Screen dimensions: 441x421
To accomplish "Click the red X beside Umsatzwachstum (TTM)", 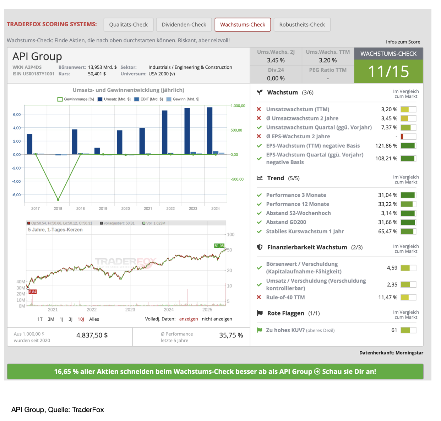I will click(x=259, y=109).
